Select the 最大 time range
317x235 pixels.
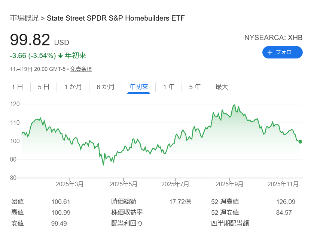(x=222, y=87)
